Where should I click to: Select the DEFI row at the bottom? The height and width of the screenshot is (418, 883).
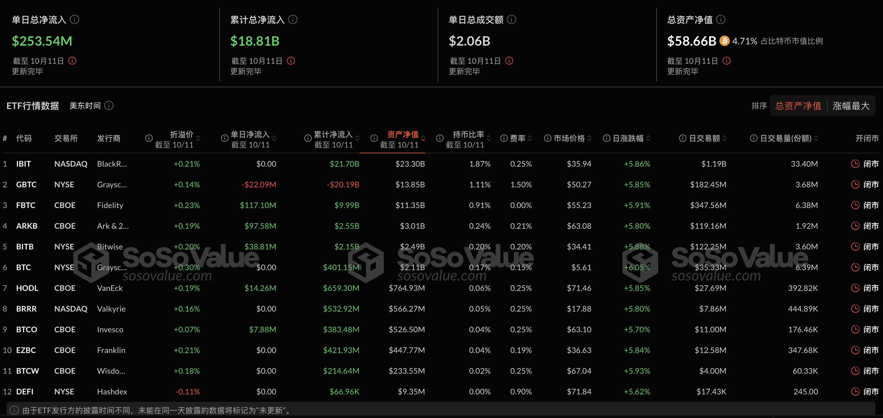[x=24, y=391]
